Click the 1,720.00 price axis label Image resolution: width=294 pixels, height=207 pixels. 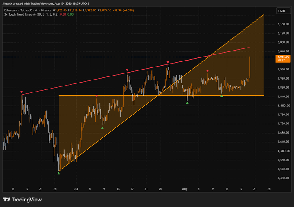[283, 124]
